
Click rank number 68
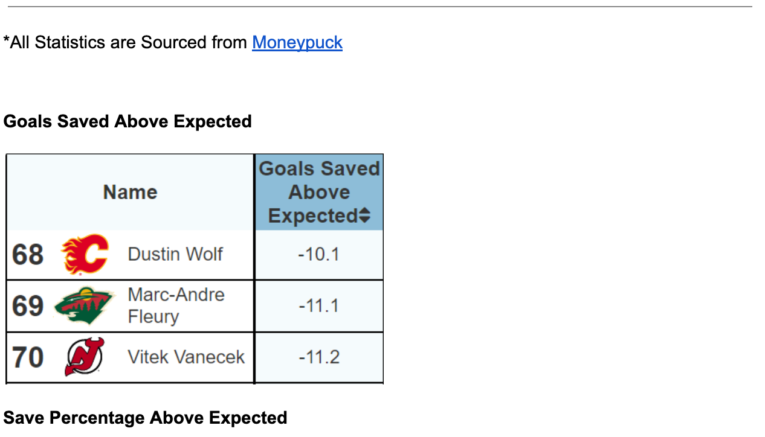point(28,255)
